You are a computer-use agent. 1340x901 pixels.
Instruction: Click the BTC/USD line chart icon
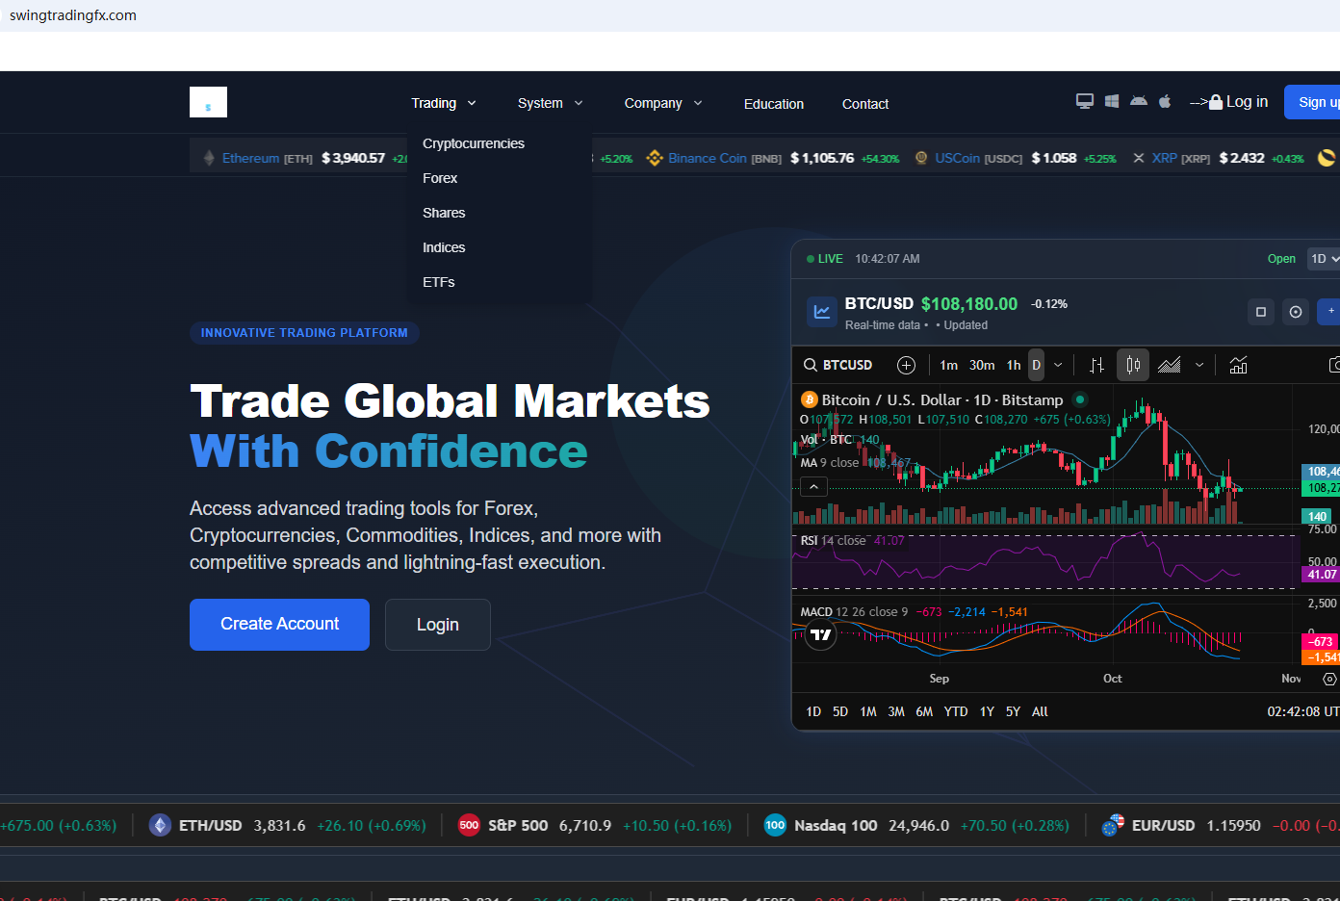point(822,312)
